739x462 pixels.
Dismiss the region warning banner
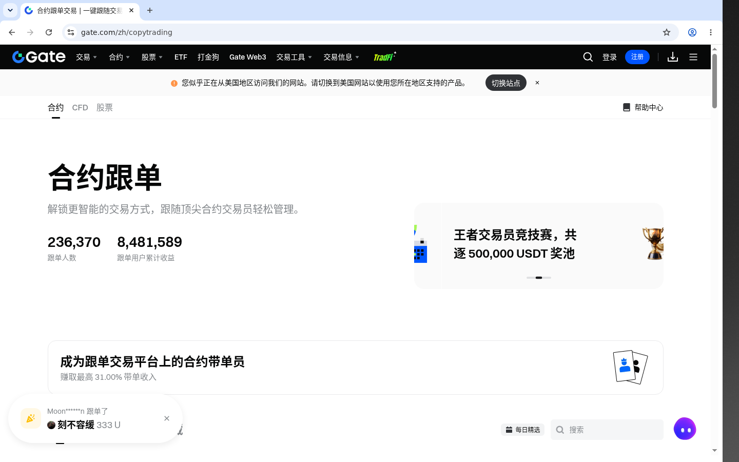[x=537, y=83]
